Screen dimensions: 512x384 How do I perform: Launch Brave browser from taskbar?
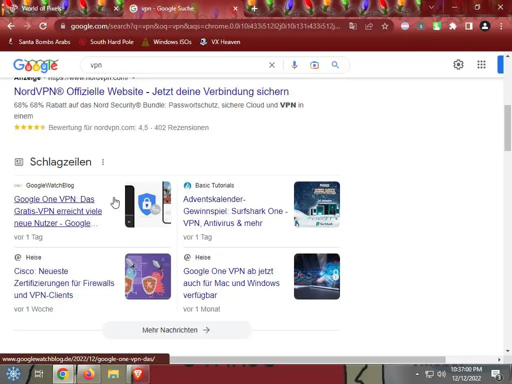(x=138, y=374)
